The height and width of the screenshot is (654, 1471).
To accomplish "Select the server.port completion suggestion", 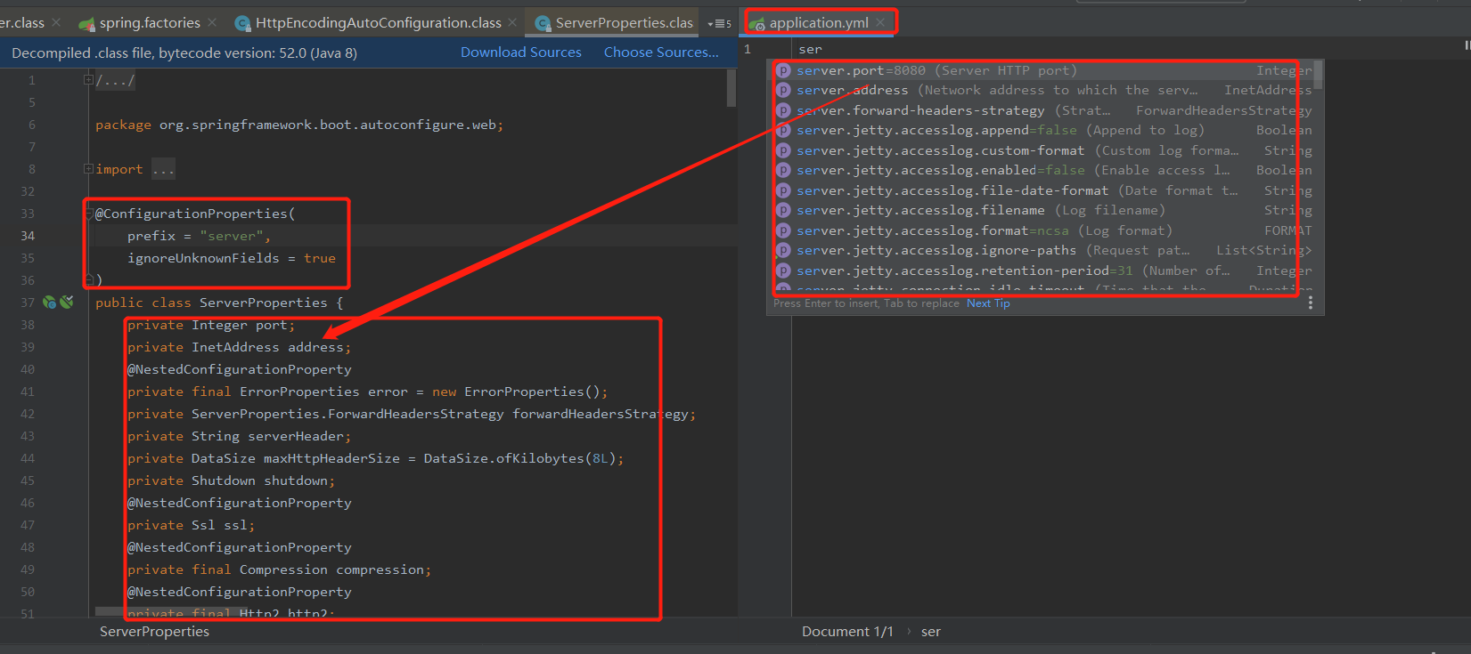I will pyautogui.click(x=1042, y=70).
